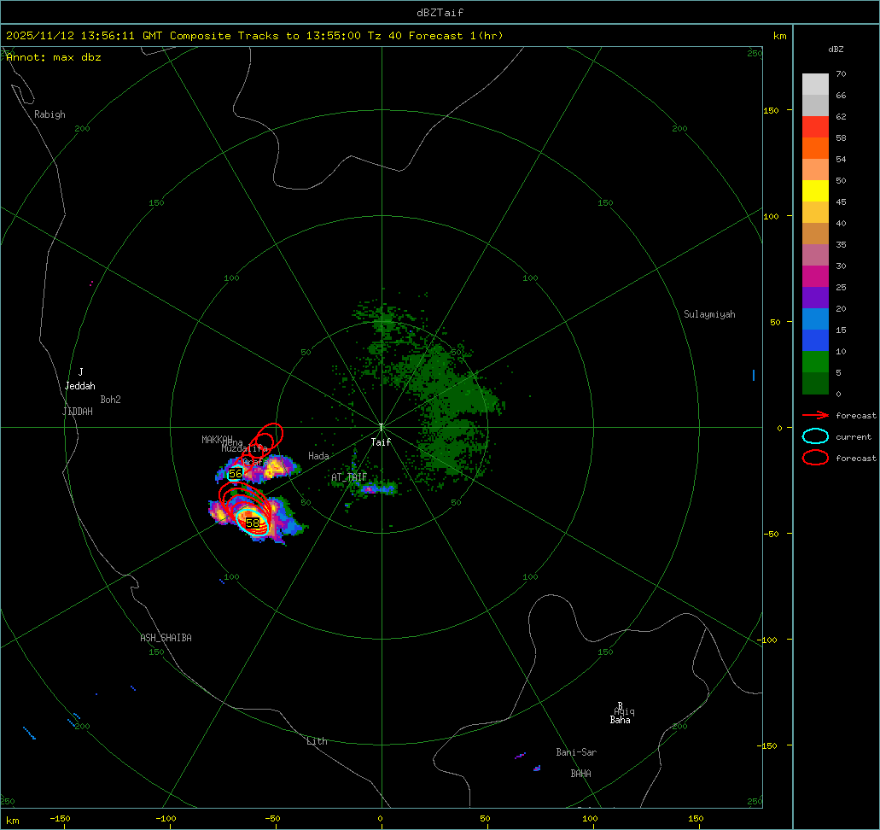Screen dimensions: 880x830
Task: Pick the red 58-62 dBZ color swatch
Action: [815, 126]
